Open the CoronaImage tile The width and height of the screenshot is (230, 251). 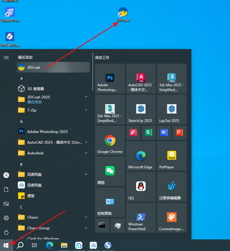tap(172, 218)
